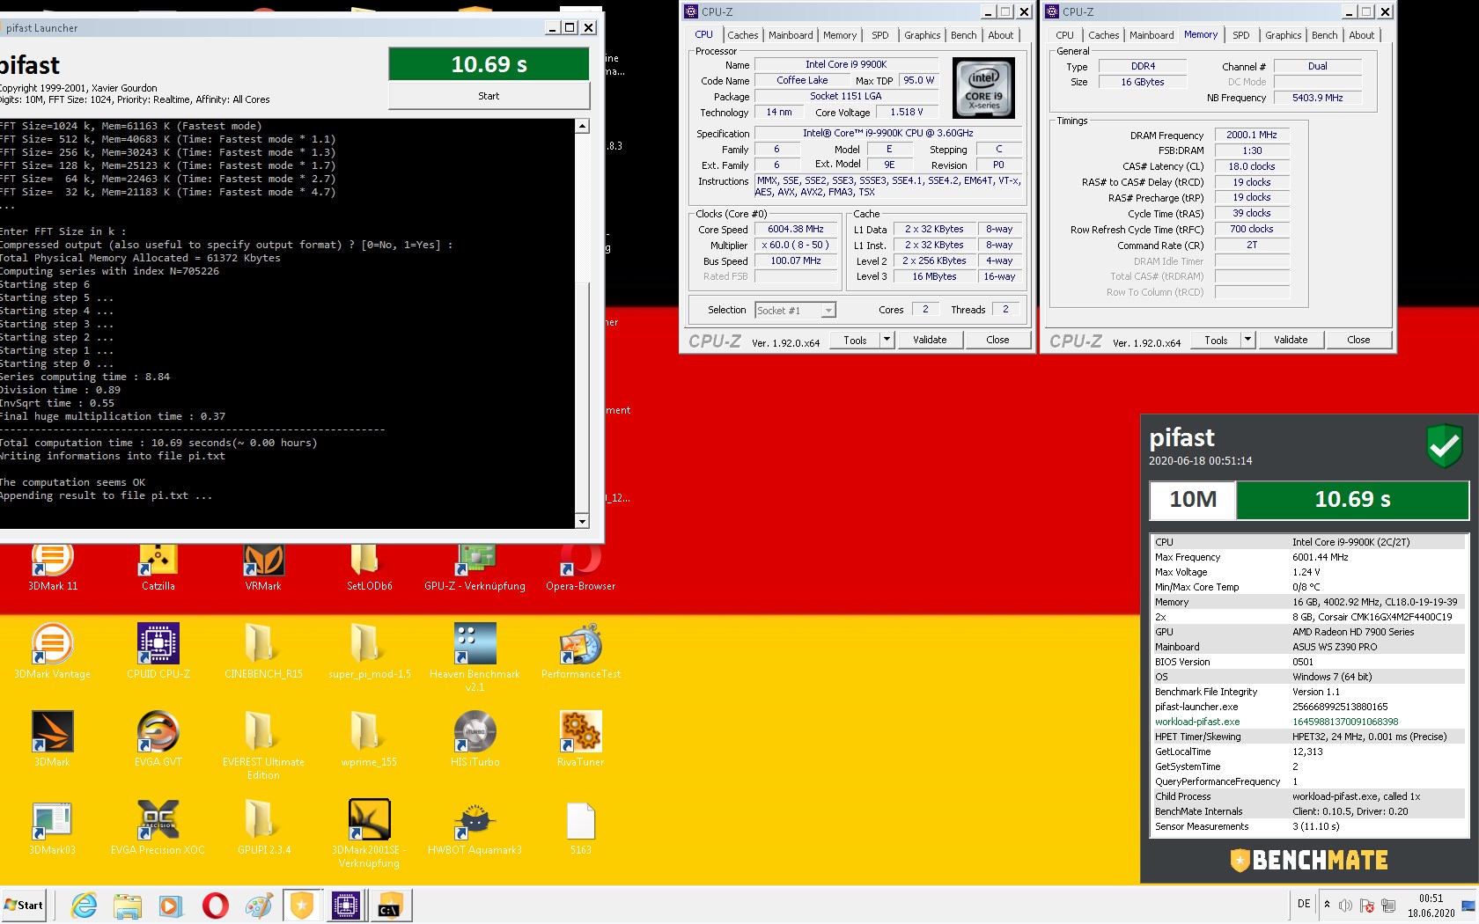Open SPD tab in left CPU-Z

tap(880, 35)
